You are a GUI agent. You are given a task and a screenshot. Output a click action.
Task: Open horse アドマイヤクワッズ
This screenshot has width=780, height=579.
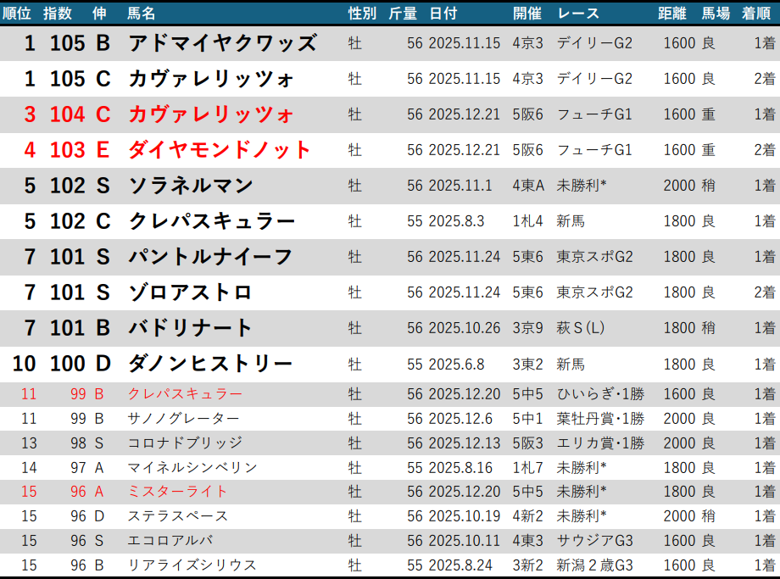222,43
